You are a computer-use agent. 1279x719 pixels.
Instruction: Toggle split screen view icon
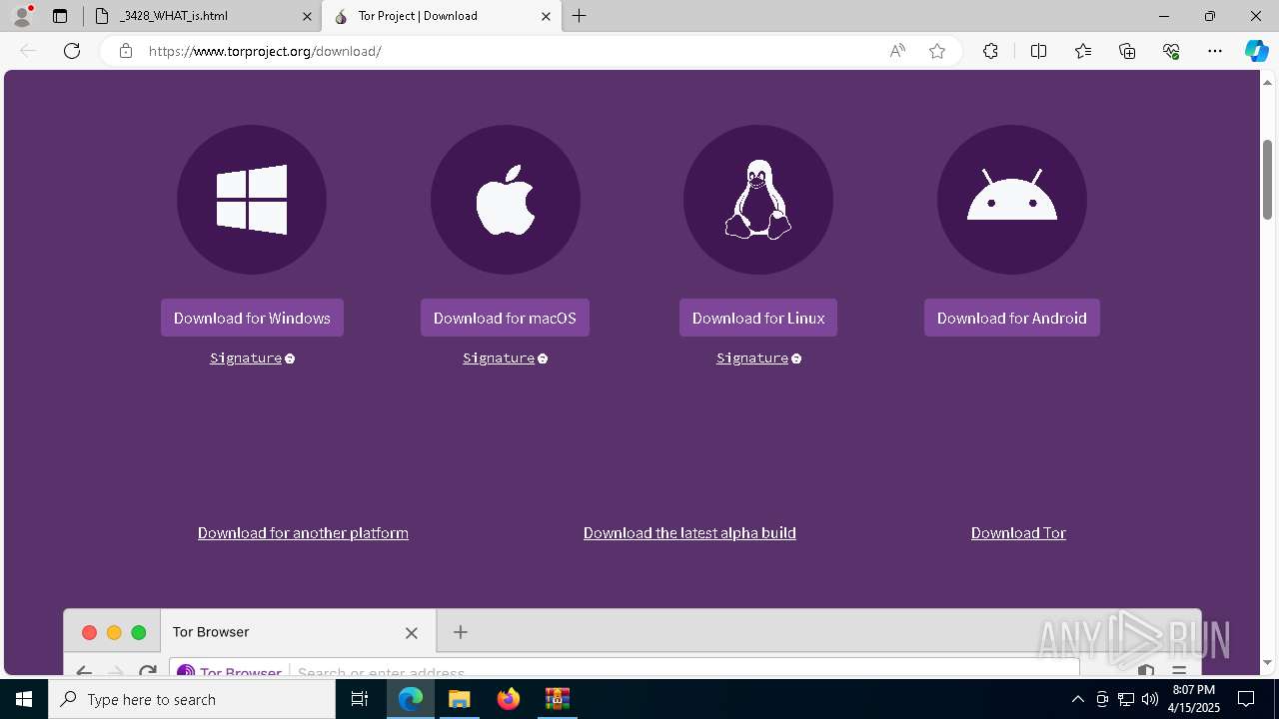pyautogui.click(x=1038, y=51)
